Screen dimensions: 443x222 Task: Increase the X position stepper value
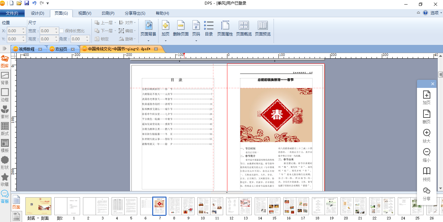[23, 29]
